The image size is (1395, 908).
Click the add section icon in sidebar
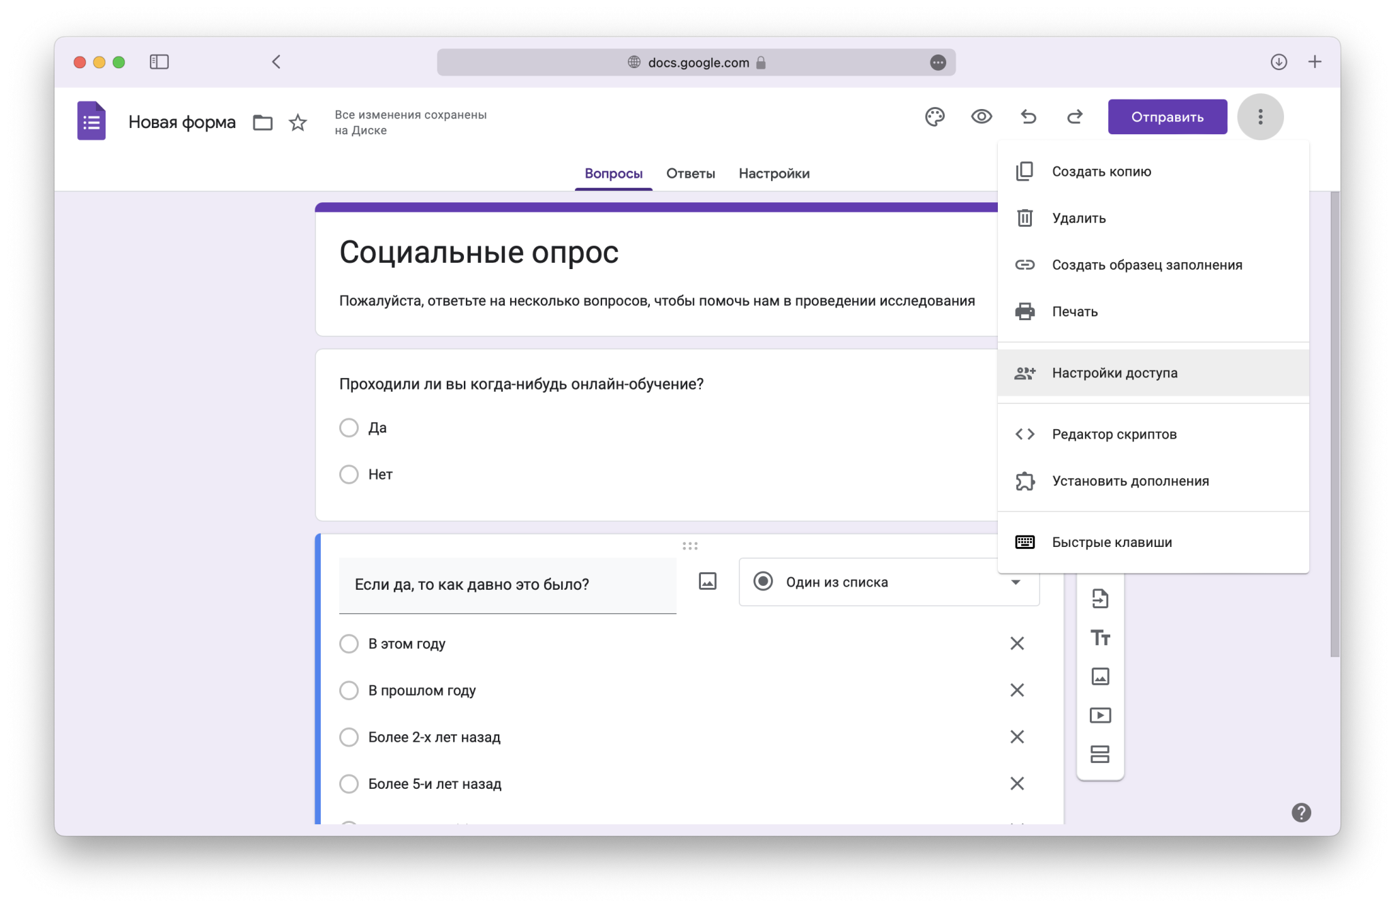pos(1100,754)
